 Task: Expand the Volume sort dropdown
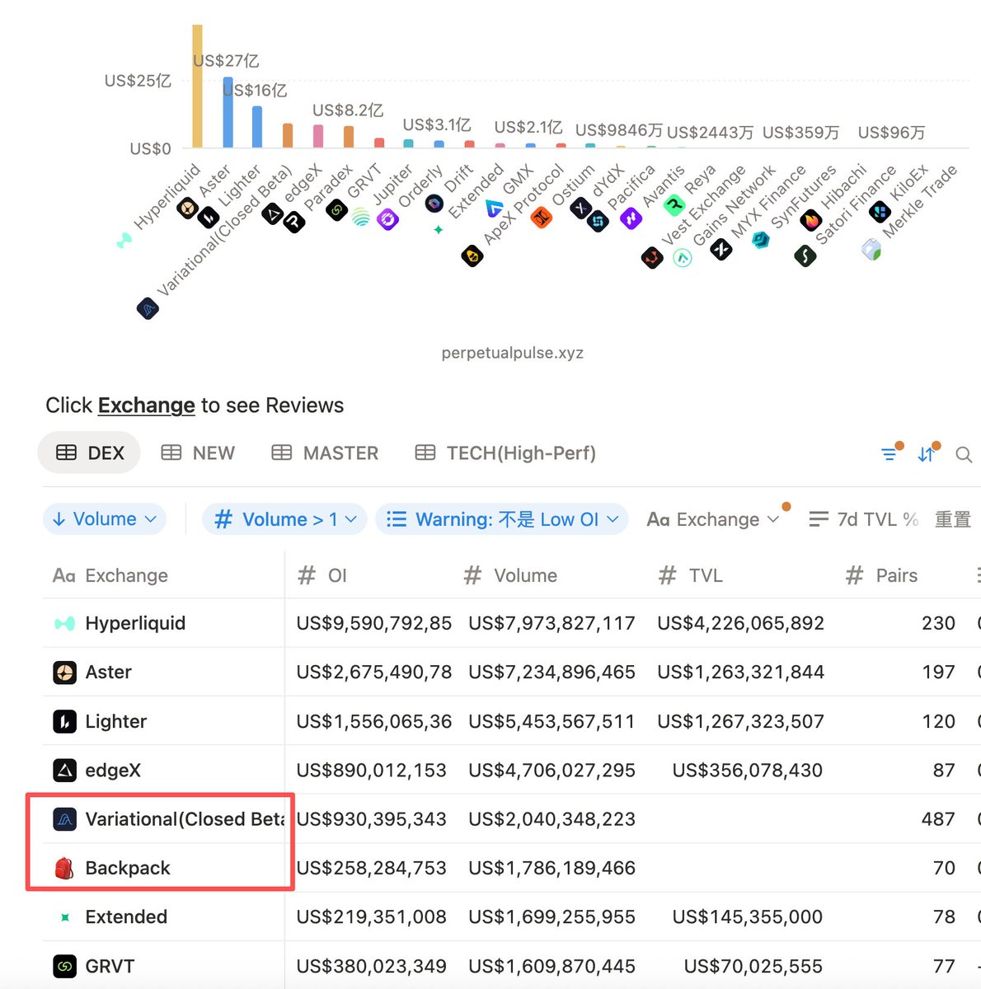(104, 519)
